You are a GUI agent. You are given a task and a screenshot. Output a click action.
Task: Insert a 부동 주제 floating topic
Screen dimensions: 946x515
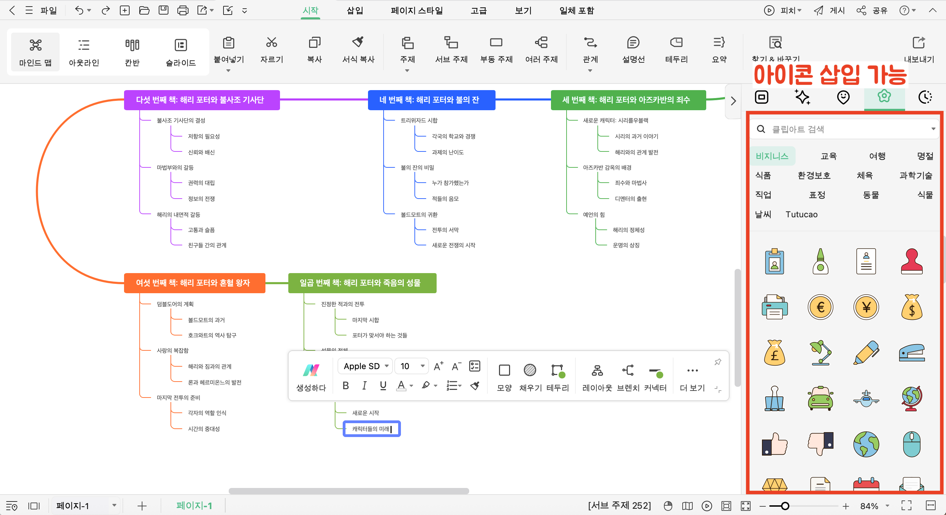click(496, 43)
